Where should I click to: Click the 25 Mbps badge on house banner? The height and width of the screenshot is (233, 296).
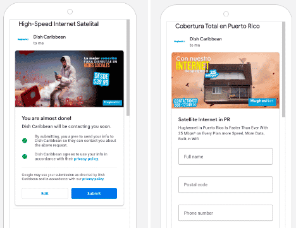point(211,74)
